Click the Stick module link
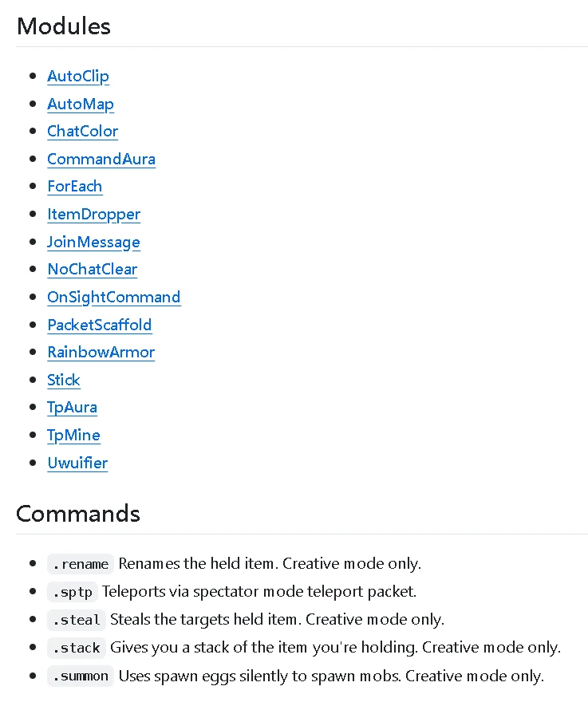This screenshot has width=588, height=702. click(x=64, y=380)
